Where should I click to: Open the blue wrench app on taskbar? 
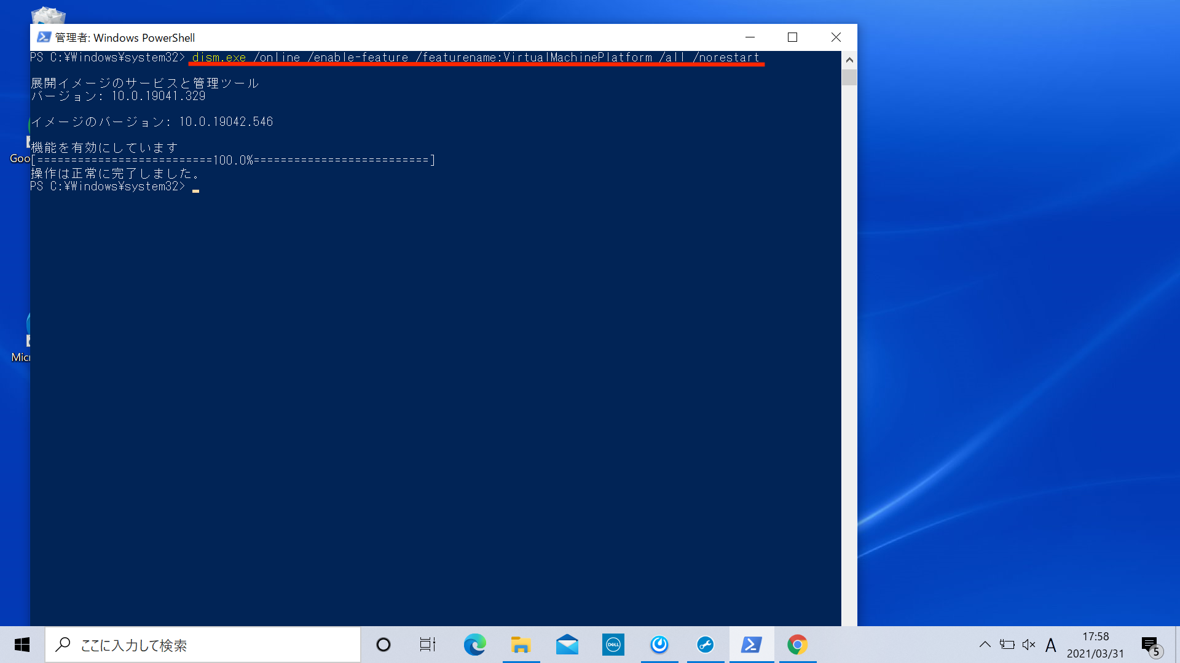pyautogui.click(x=706, y=645)
